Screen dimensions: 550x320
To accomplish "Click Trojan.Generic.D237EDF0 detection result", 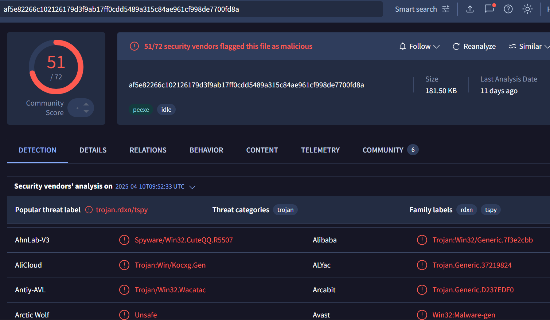I will pyautogui.click(x=473, y=290).
